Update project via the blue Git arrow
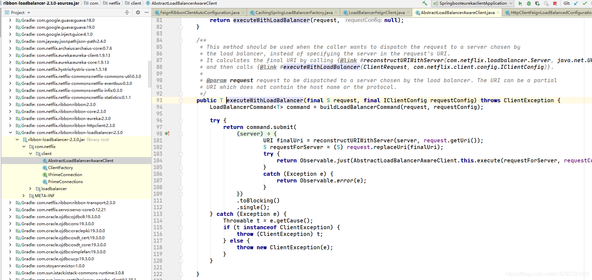This screenshot has height=280, width=592. [x=576, y=3]
